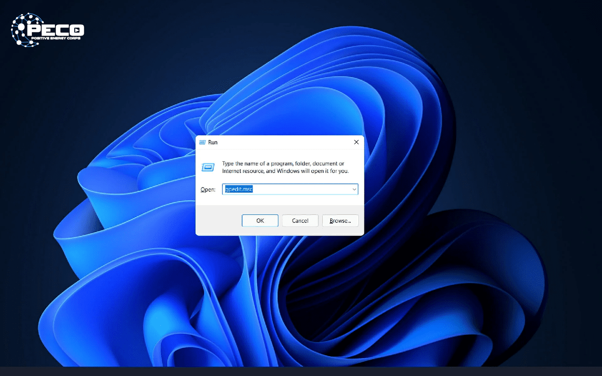
Task: Click the Run program icon beside the description
Action: point(208,167)
